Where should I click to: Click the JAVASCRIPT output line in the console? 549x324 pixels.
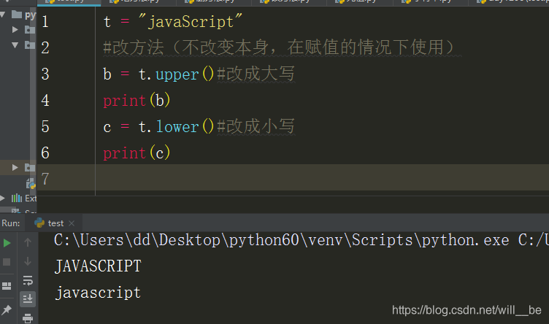98,266
